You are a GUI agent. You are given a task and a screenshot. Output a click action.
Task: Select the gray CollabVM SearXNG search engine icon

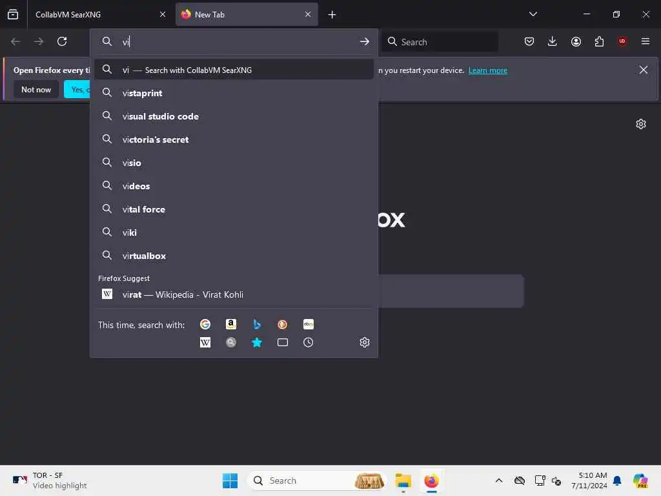(x=231, y=342)
